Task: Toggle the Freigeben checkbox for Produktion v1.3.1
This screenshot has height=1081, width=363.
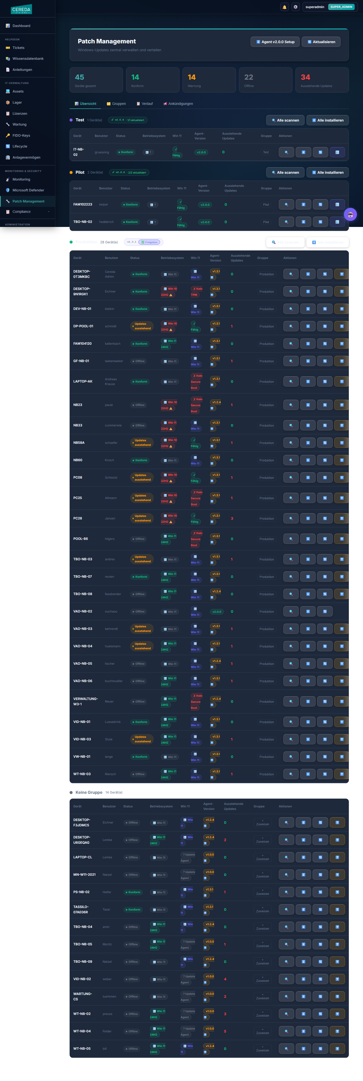Action: [x=149, y=242]
